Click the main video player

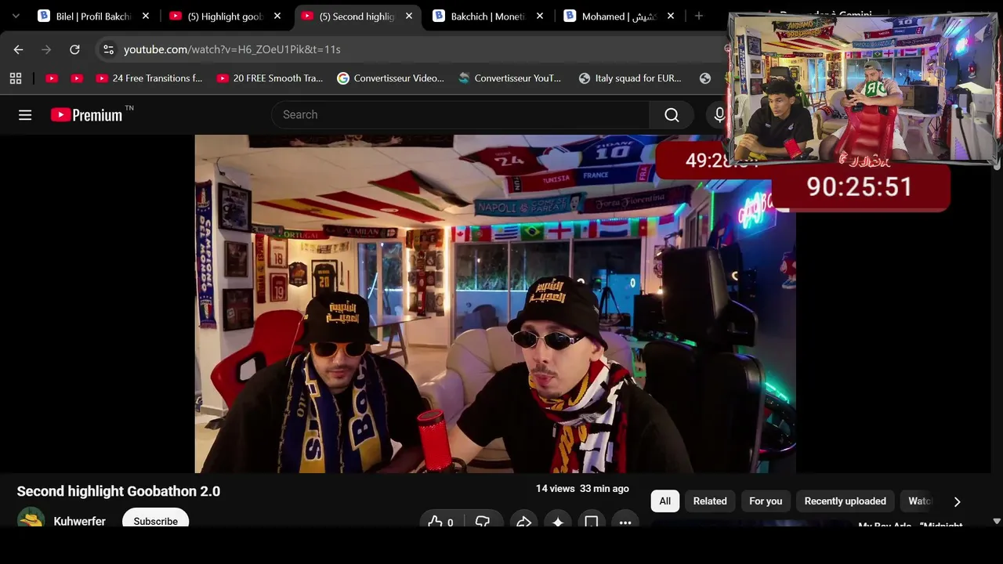pyautogui.click(x=495, y=304)
